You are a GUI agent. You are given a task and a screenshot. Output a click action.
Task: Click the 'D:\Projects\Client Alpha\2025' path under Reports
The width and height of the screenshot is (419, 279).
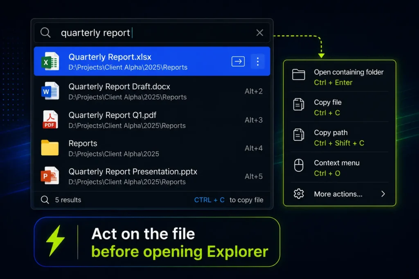114,154
